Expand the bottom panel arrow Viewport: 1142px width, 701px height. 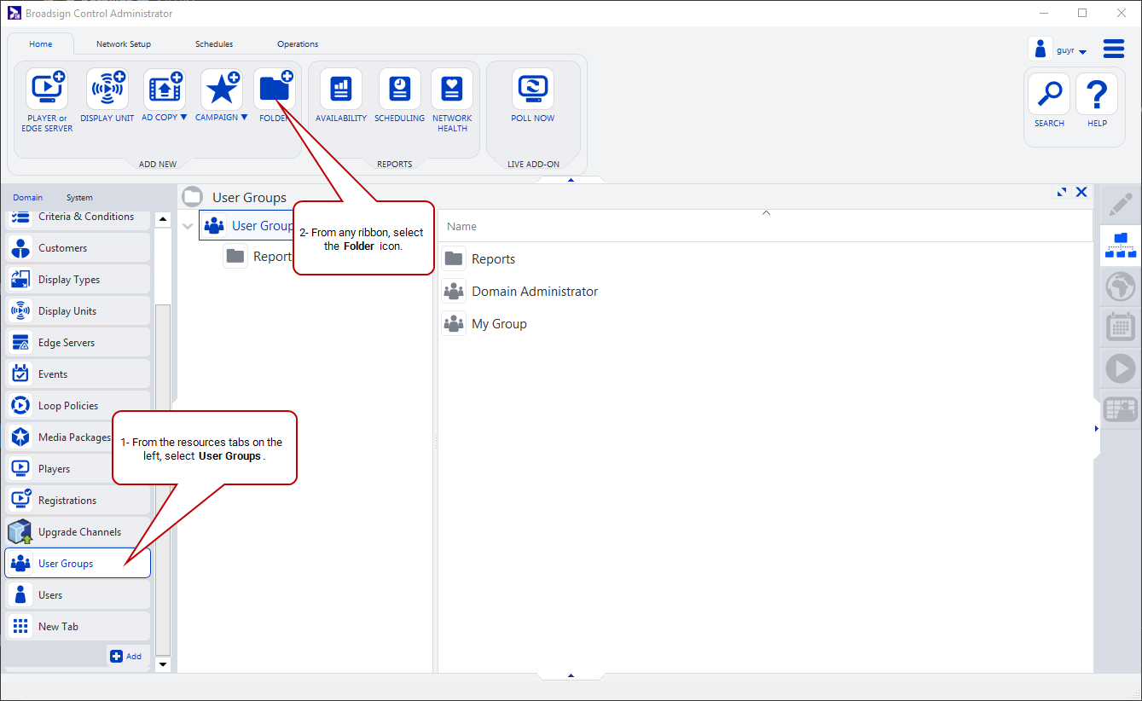coord(571,675)
